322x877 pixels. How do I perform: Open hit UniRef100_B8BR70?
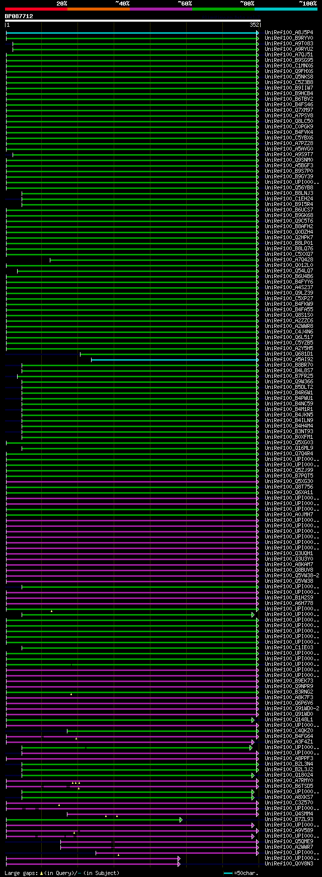(289, 365)
